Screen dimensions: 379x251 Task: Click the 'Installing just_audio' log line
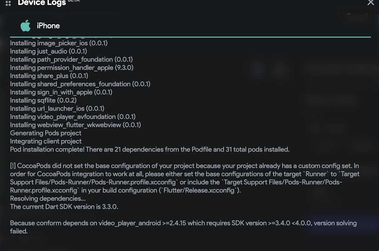pos(49,51)
